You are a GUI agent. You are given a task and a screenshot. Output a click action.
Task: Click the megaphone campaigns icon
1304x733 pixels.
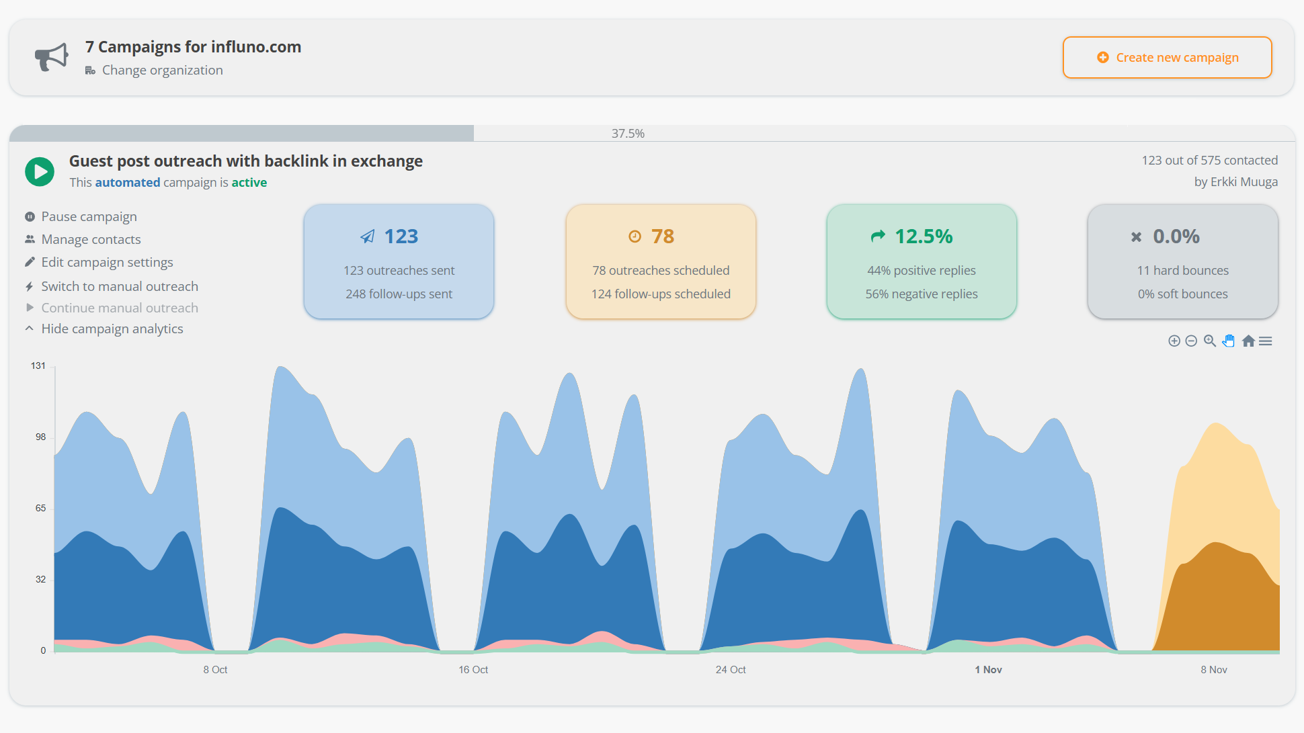click(x=51, y=58)
